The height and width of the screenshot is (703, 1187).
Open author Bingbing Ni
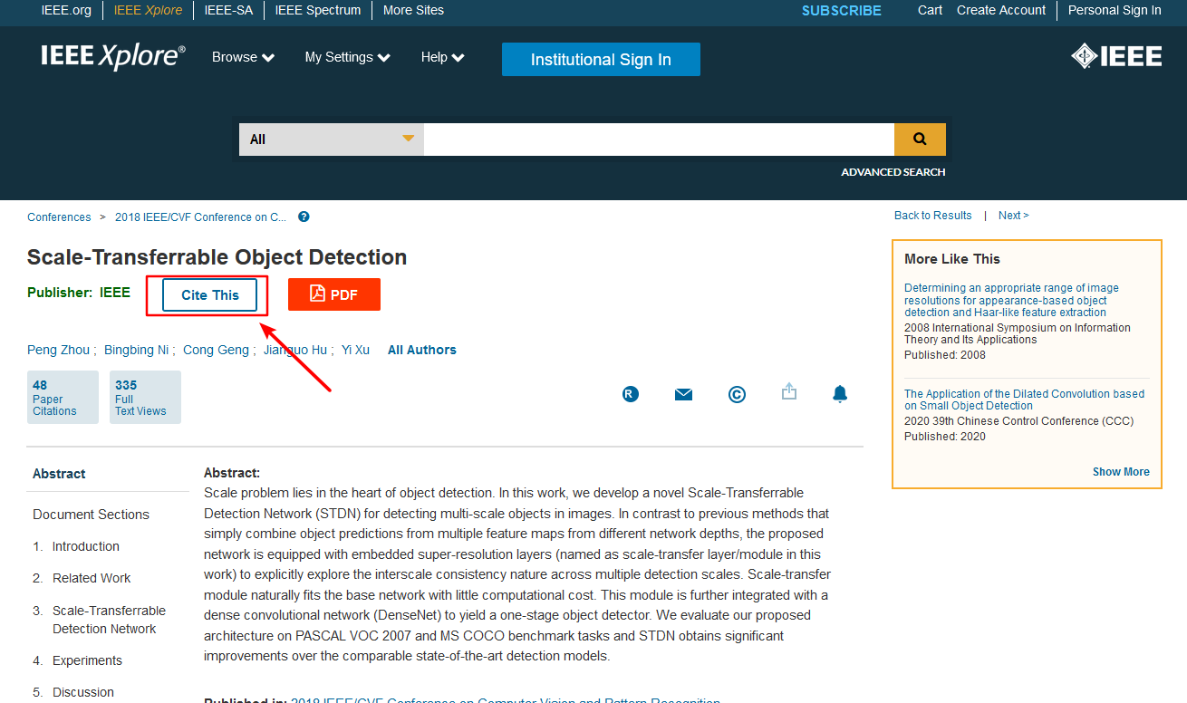point(136,350)
